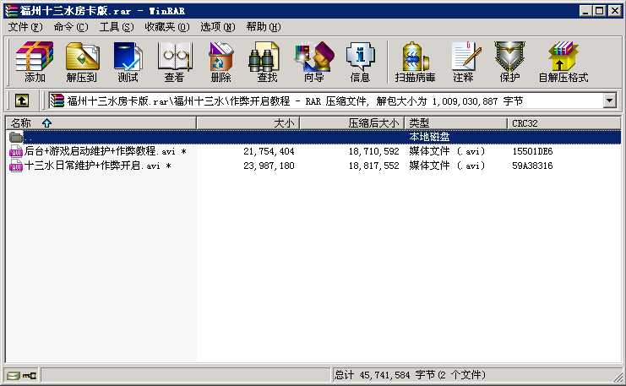The image size is (626, 386).
Task: Click AVI icon of 后台+游戏启动维护 file
Action: 16,151
